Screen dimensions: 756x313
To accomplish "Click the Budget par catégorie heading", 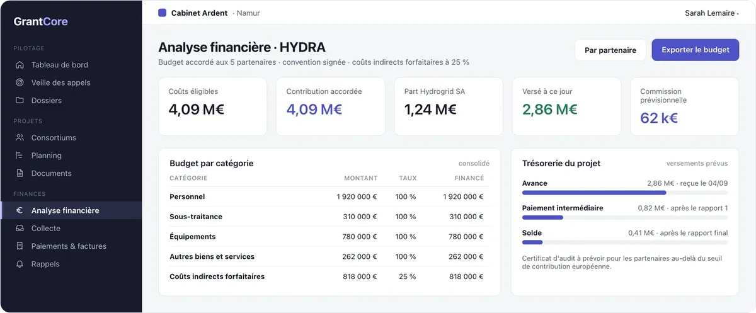I will (x=212, y=163).
